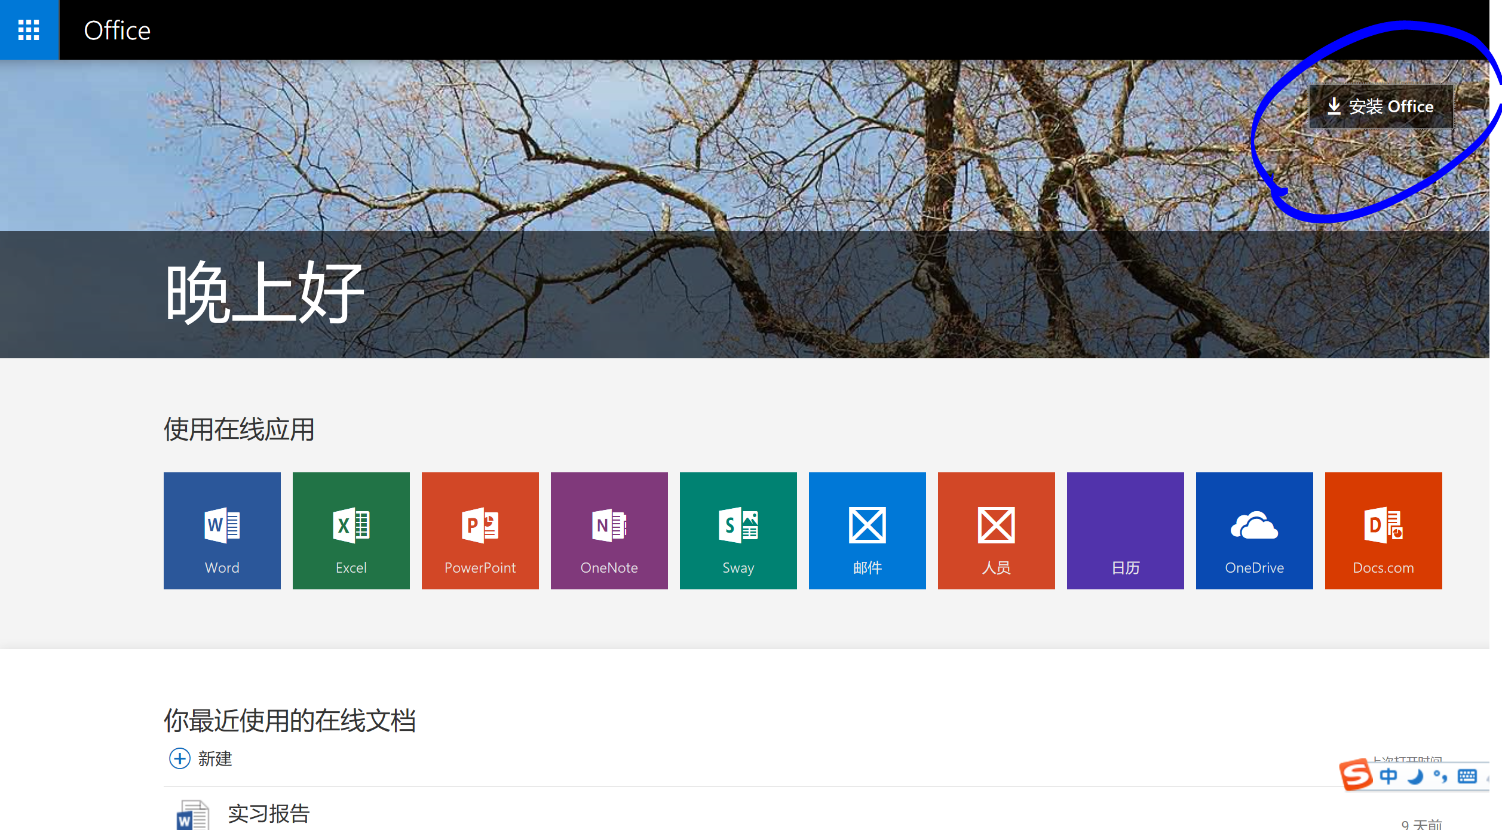The width and height of the screenshot is (1502, 830).
Task: Click the 安装 Office install button
Action: (x=1381, y=106)
